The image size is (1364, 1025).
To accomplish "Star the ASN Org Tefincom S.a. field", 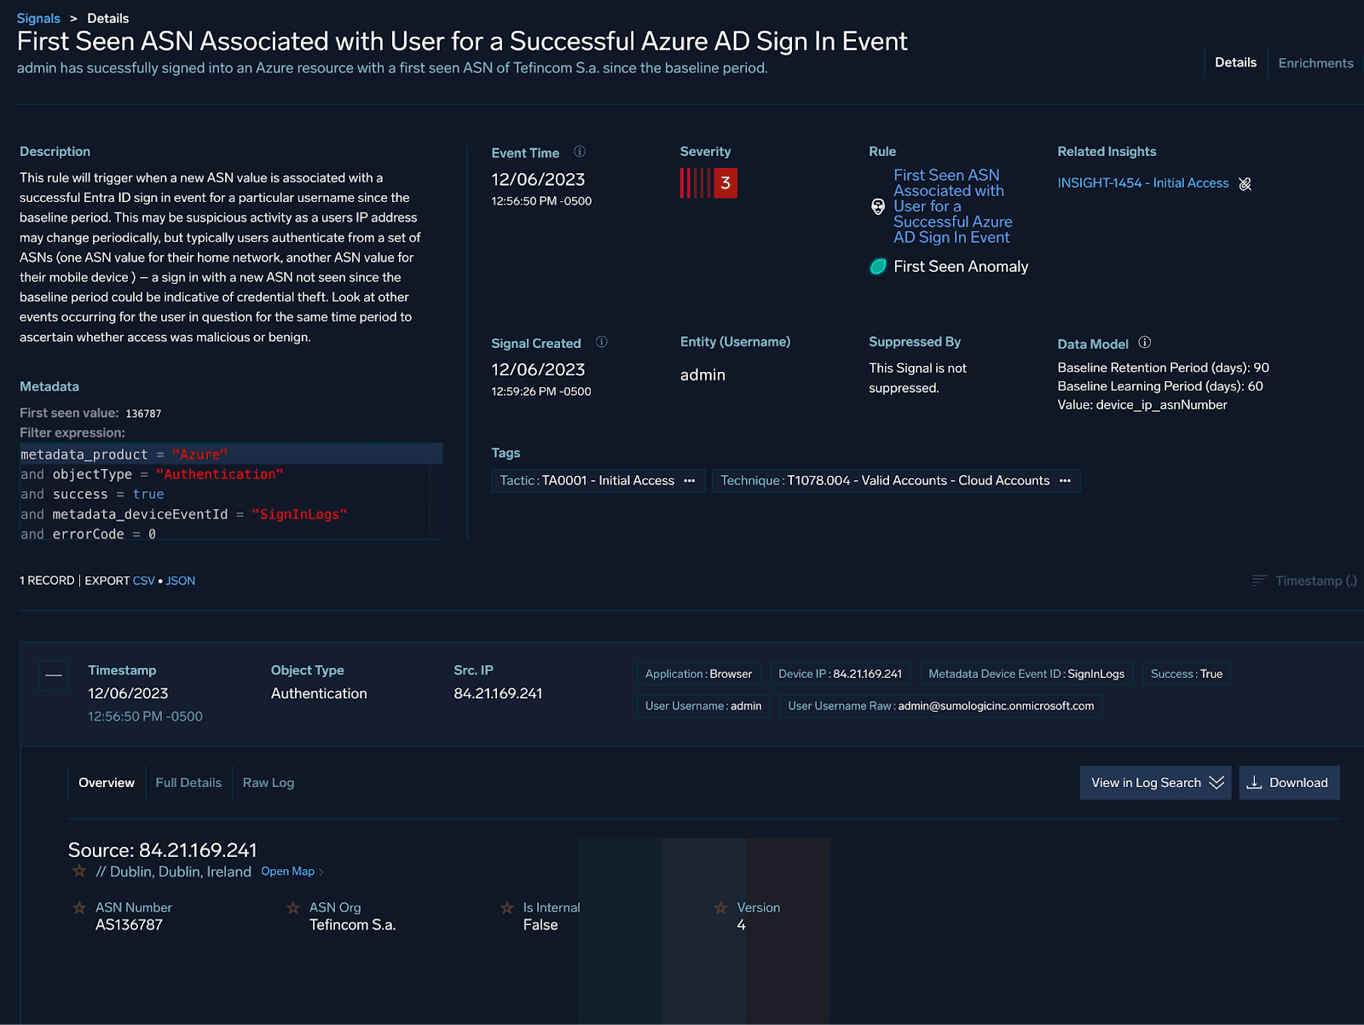I will pyautogui.click(x=292, y=907).
